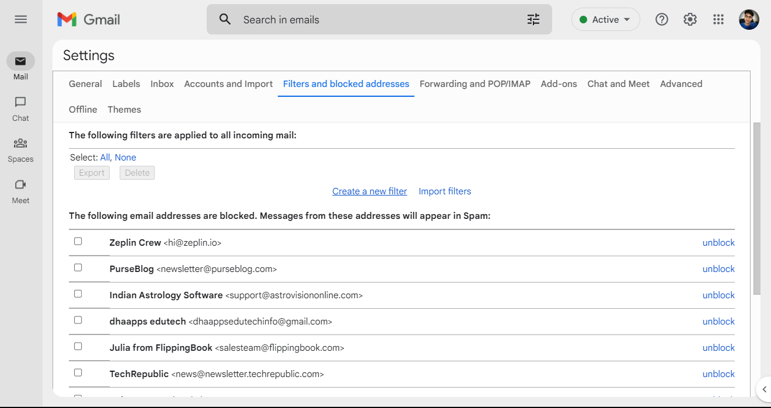Viewport: 771px width, 408px height.
Task: Click Import filters link
Action: tap(445, 191)
